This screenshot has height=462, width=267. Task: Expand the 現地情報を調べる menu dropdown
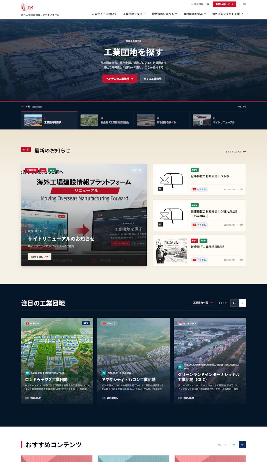pos(164,14)
